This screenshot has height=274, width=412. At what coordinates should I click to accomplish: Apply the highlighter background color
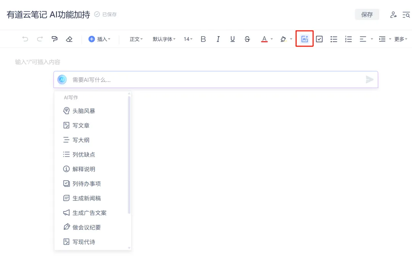pos(283,39)
